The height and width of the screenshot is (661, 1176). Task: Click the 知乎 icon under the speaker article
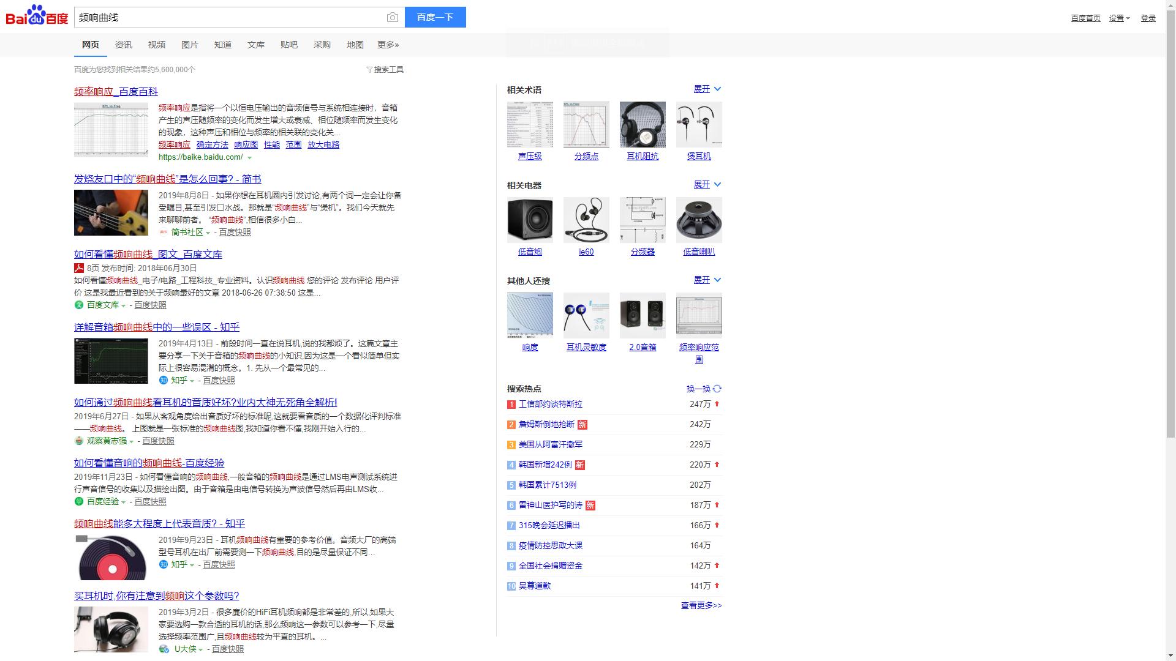[x=163, y=380]
